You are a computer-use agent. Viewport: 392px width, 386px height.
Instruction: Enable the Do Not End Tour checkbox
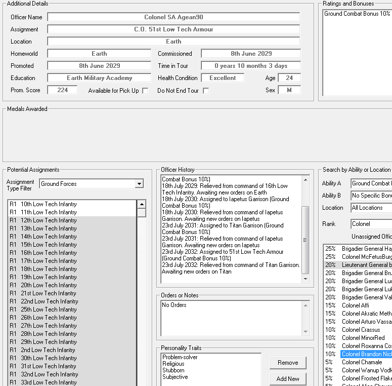click(206, 91)
